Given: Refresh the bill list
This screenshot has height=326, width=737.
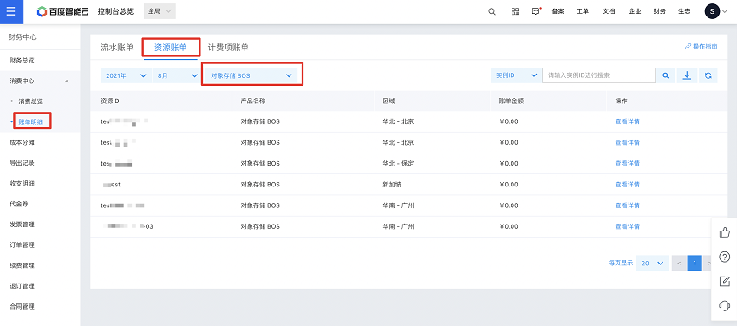Looking at the screenshot, I should coord(708,75).
